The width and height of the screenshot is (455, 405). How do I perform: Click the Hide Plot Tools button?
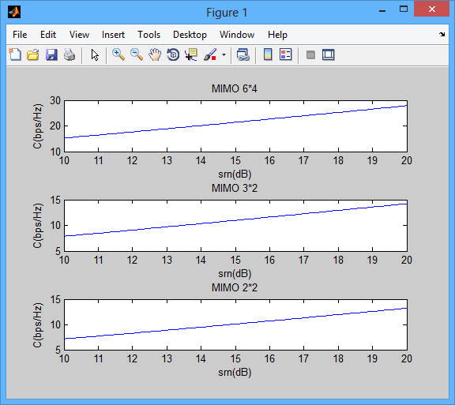click(x=310, y=54)
